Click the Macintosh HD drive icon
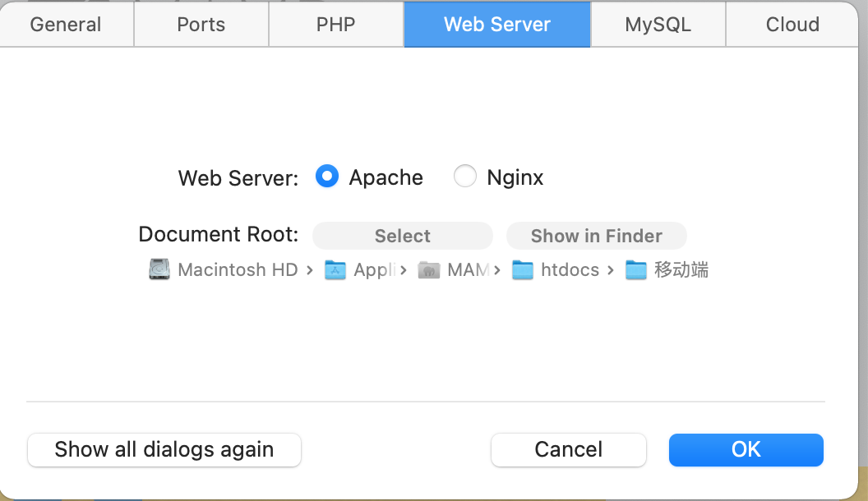868x501 pixels. [159, 269]
